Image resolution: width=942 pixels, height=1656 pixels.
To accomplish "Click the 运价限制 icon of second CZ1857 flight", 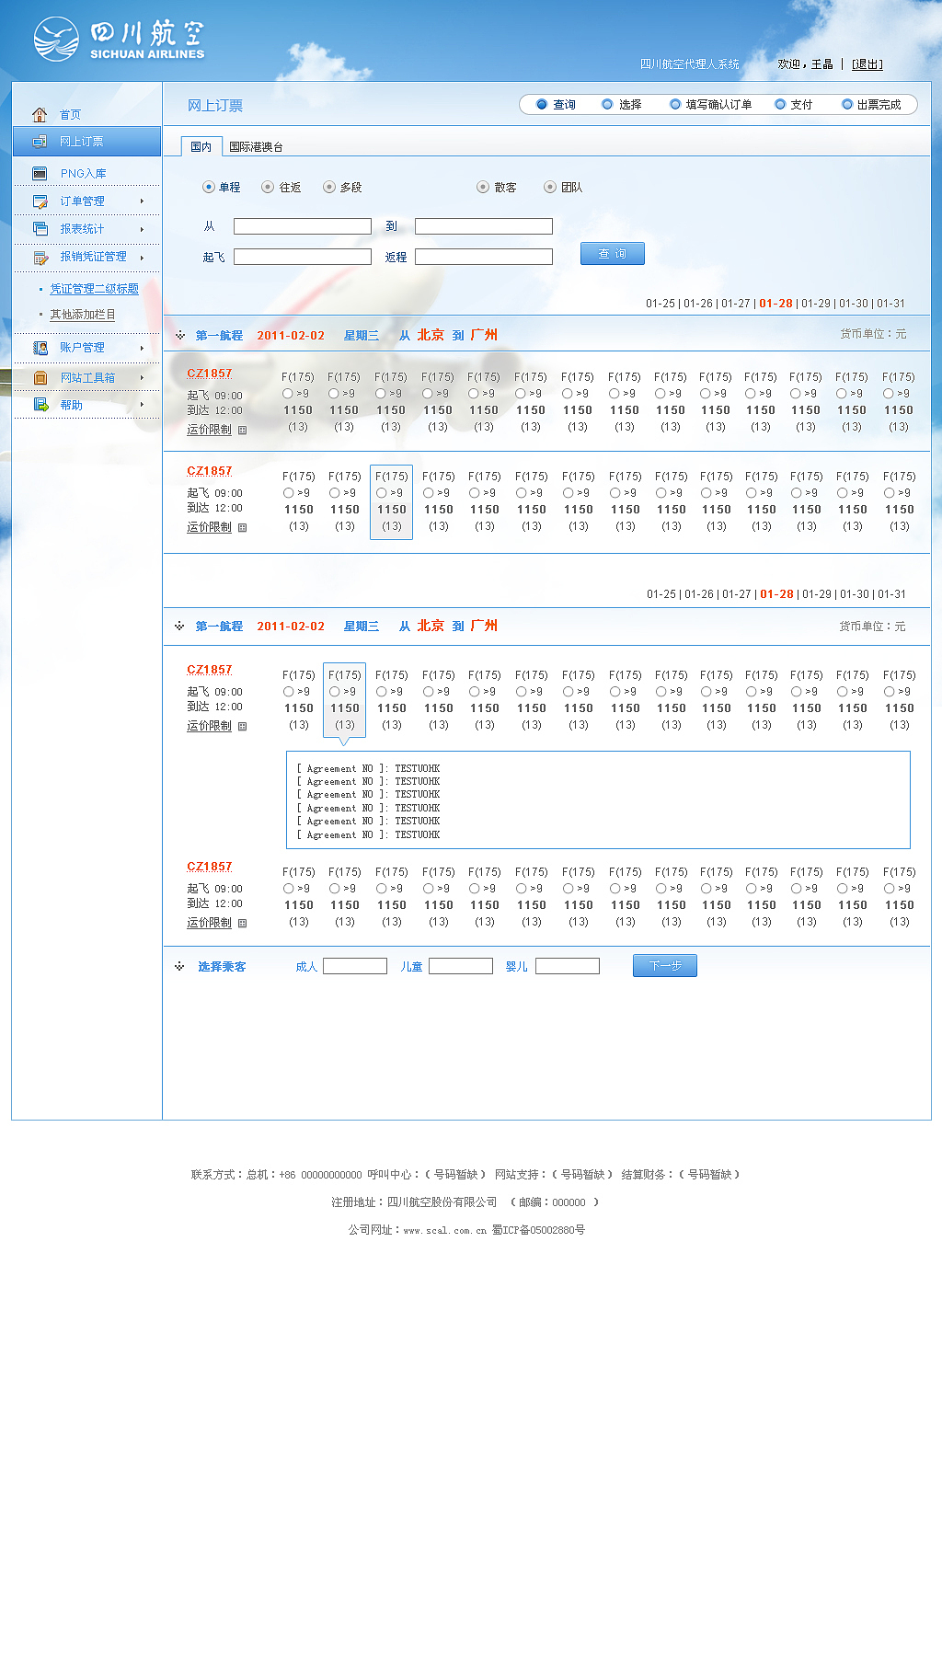I will [243, 527].
